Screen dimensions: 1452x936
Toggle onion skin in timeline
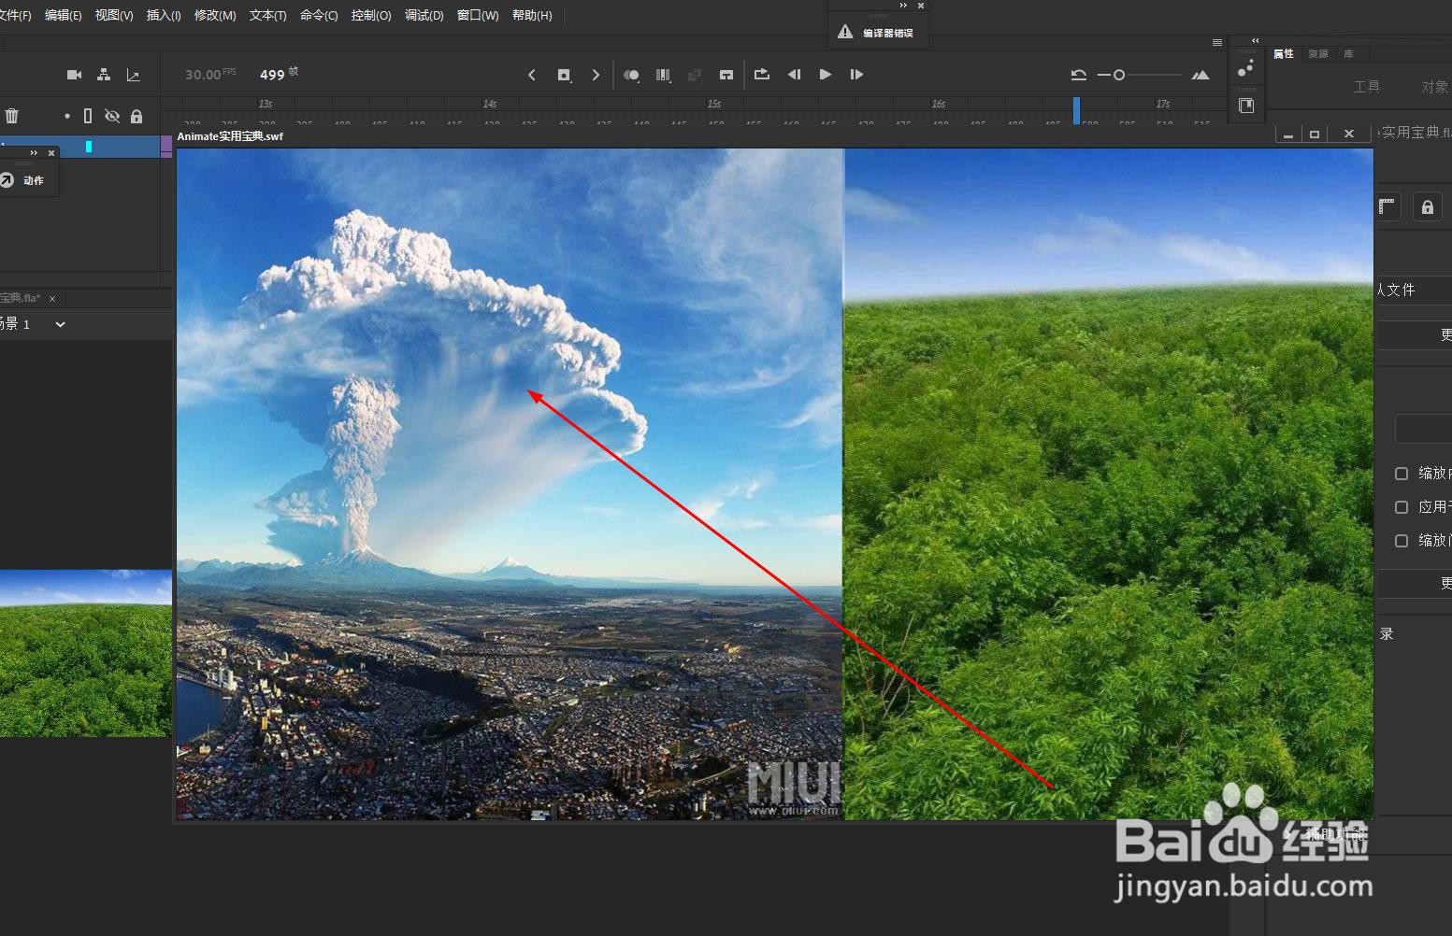(632, 75)
